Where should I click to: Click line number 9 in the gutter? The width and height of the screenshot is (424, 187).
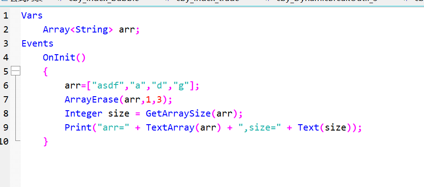point(5,127)
